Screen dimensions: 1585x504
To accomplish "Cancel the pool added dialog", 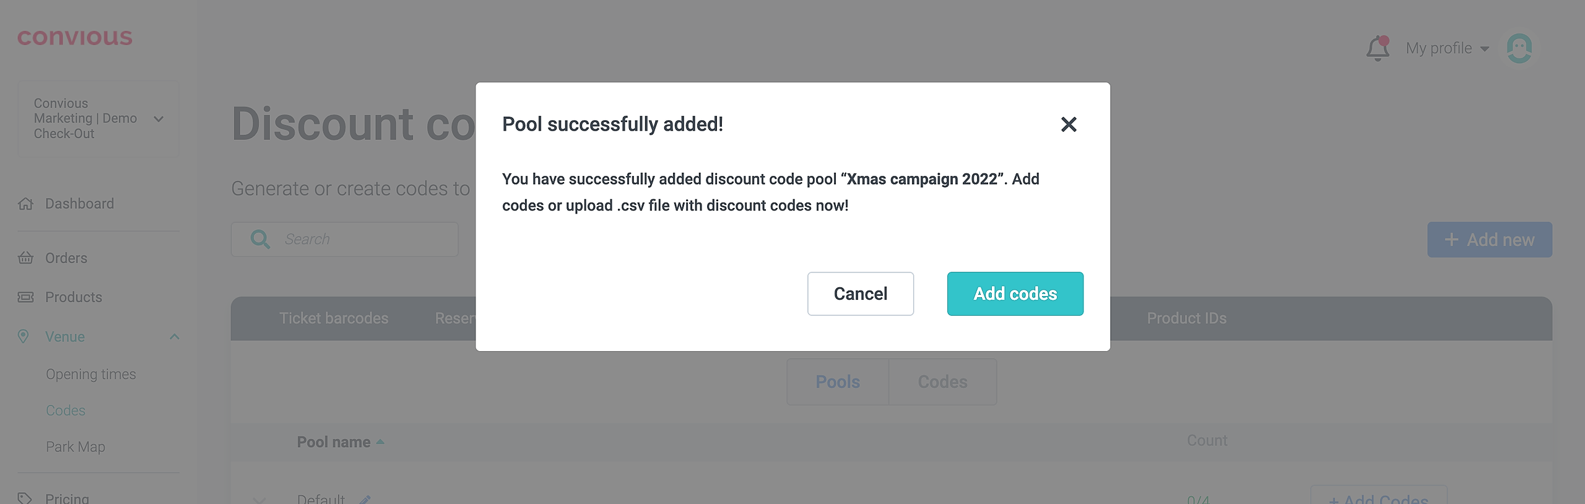I will coord(860,293).
